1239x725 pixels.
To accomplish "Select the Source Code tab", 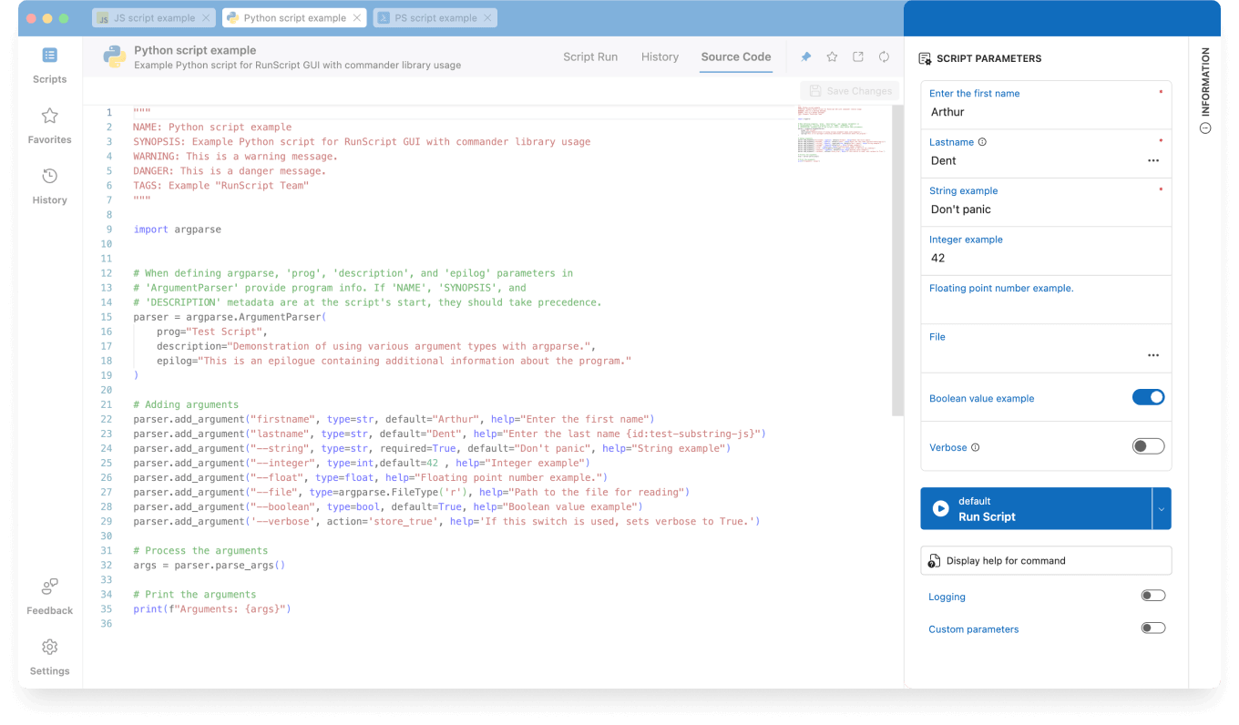I will [x=736, y=56].
